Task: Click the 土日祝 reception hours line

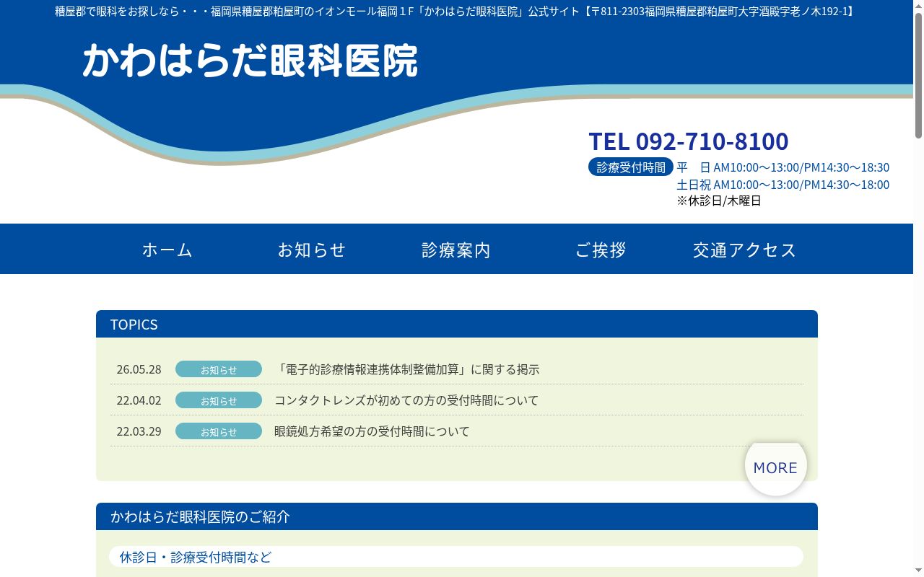Action: pos(783,184)
